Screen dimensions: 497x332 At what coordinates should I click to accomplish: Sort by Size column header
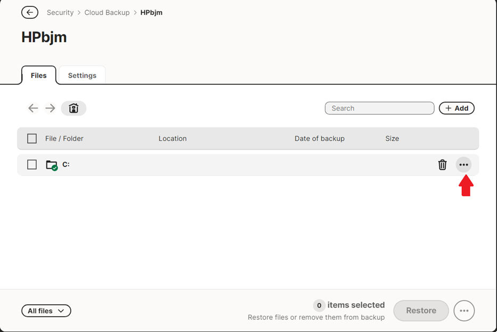click(392, 138)
